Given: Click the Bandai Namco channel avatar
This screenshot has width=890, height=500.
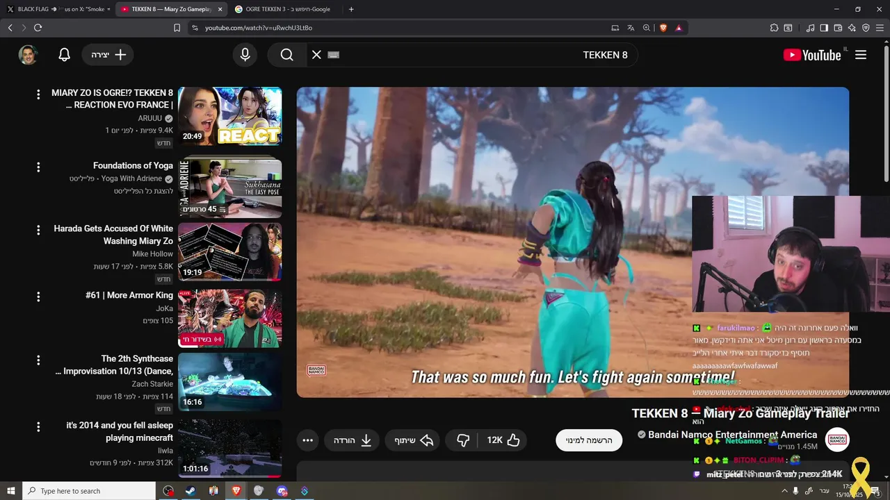Looking at the screenshot, I should coord(837,440).
